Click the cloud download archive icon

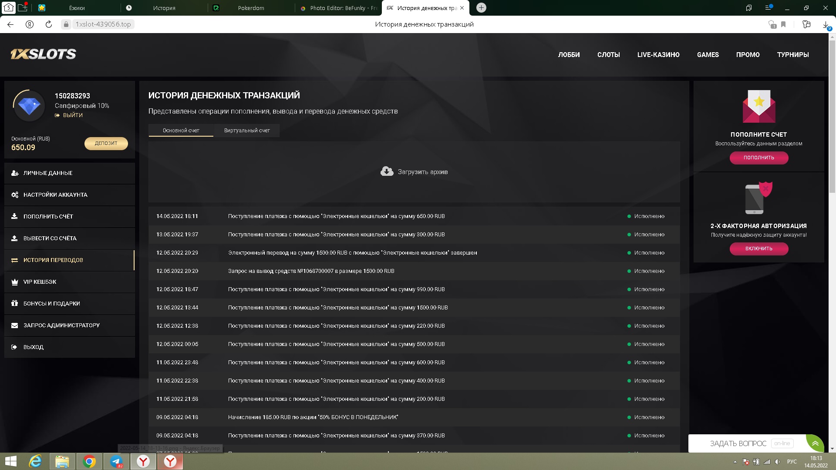pyautogui.click(x=387, y=171)
